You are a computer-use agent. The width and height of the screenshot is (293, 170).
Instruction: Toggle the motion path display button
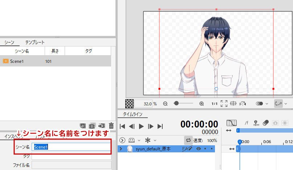(x=278, y=104)
